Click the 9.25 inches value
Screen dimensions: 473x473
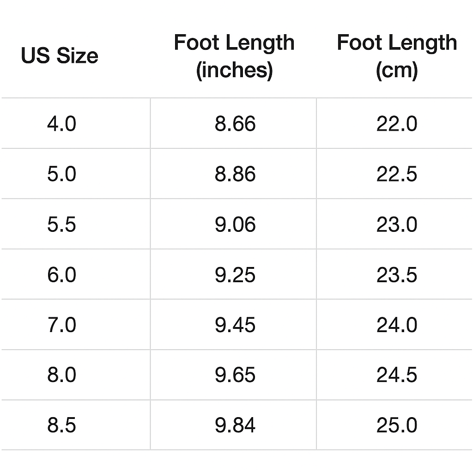pos(235,275)
